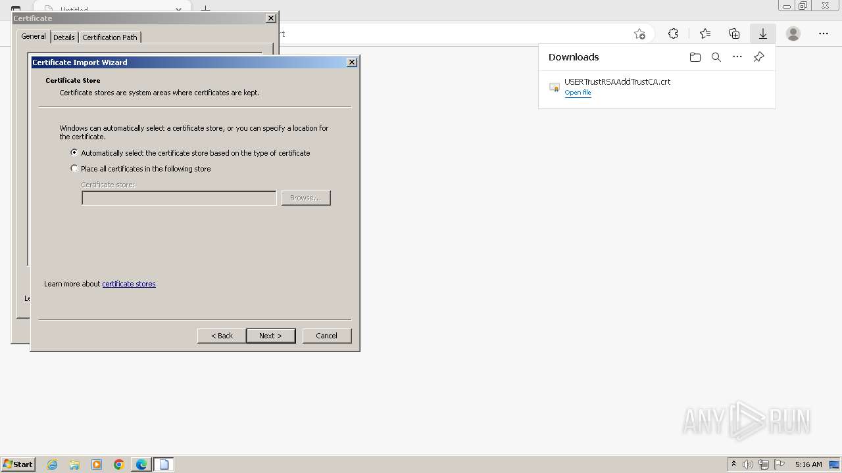Pin the Downloads panel
The height and width of the screenshot is (473, 842).
[x=758, y=57]
